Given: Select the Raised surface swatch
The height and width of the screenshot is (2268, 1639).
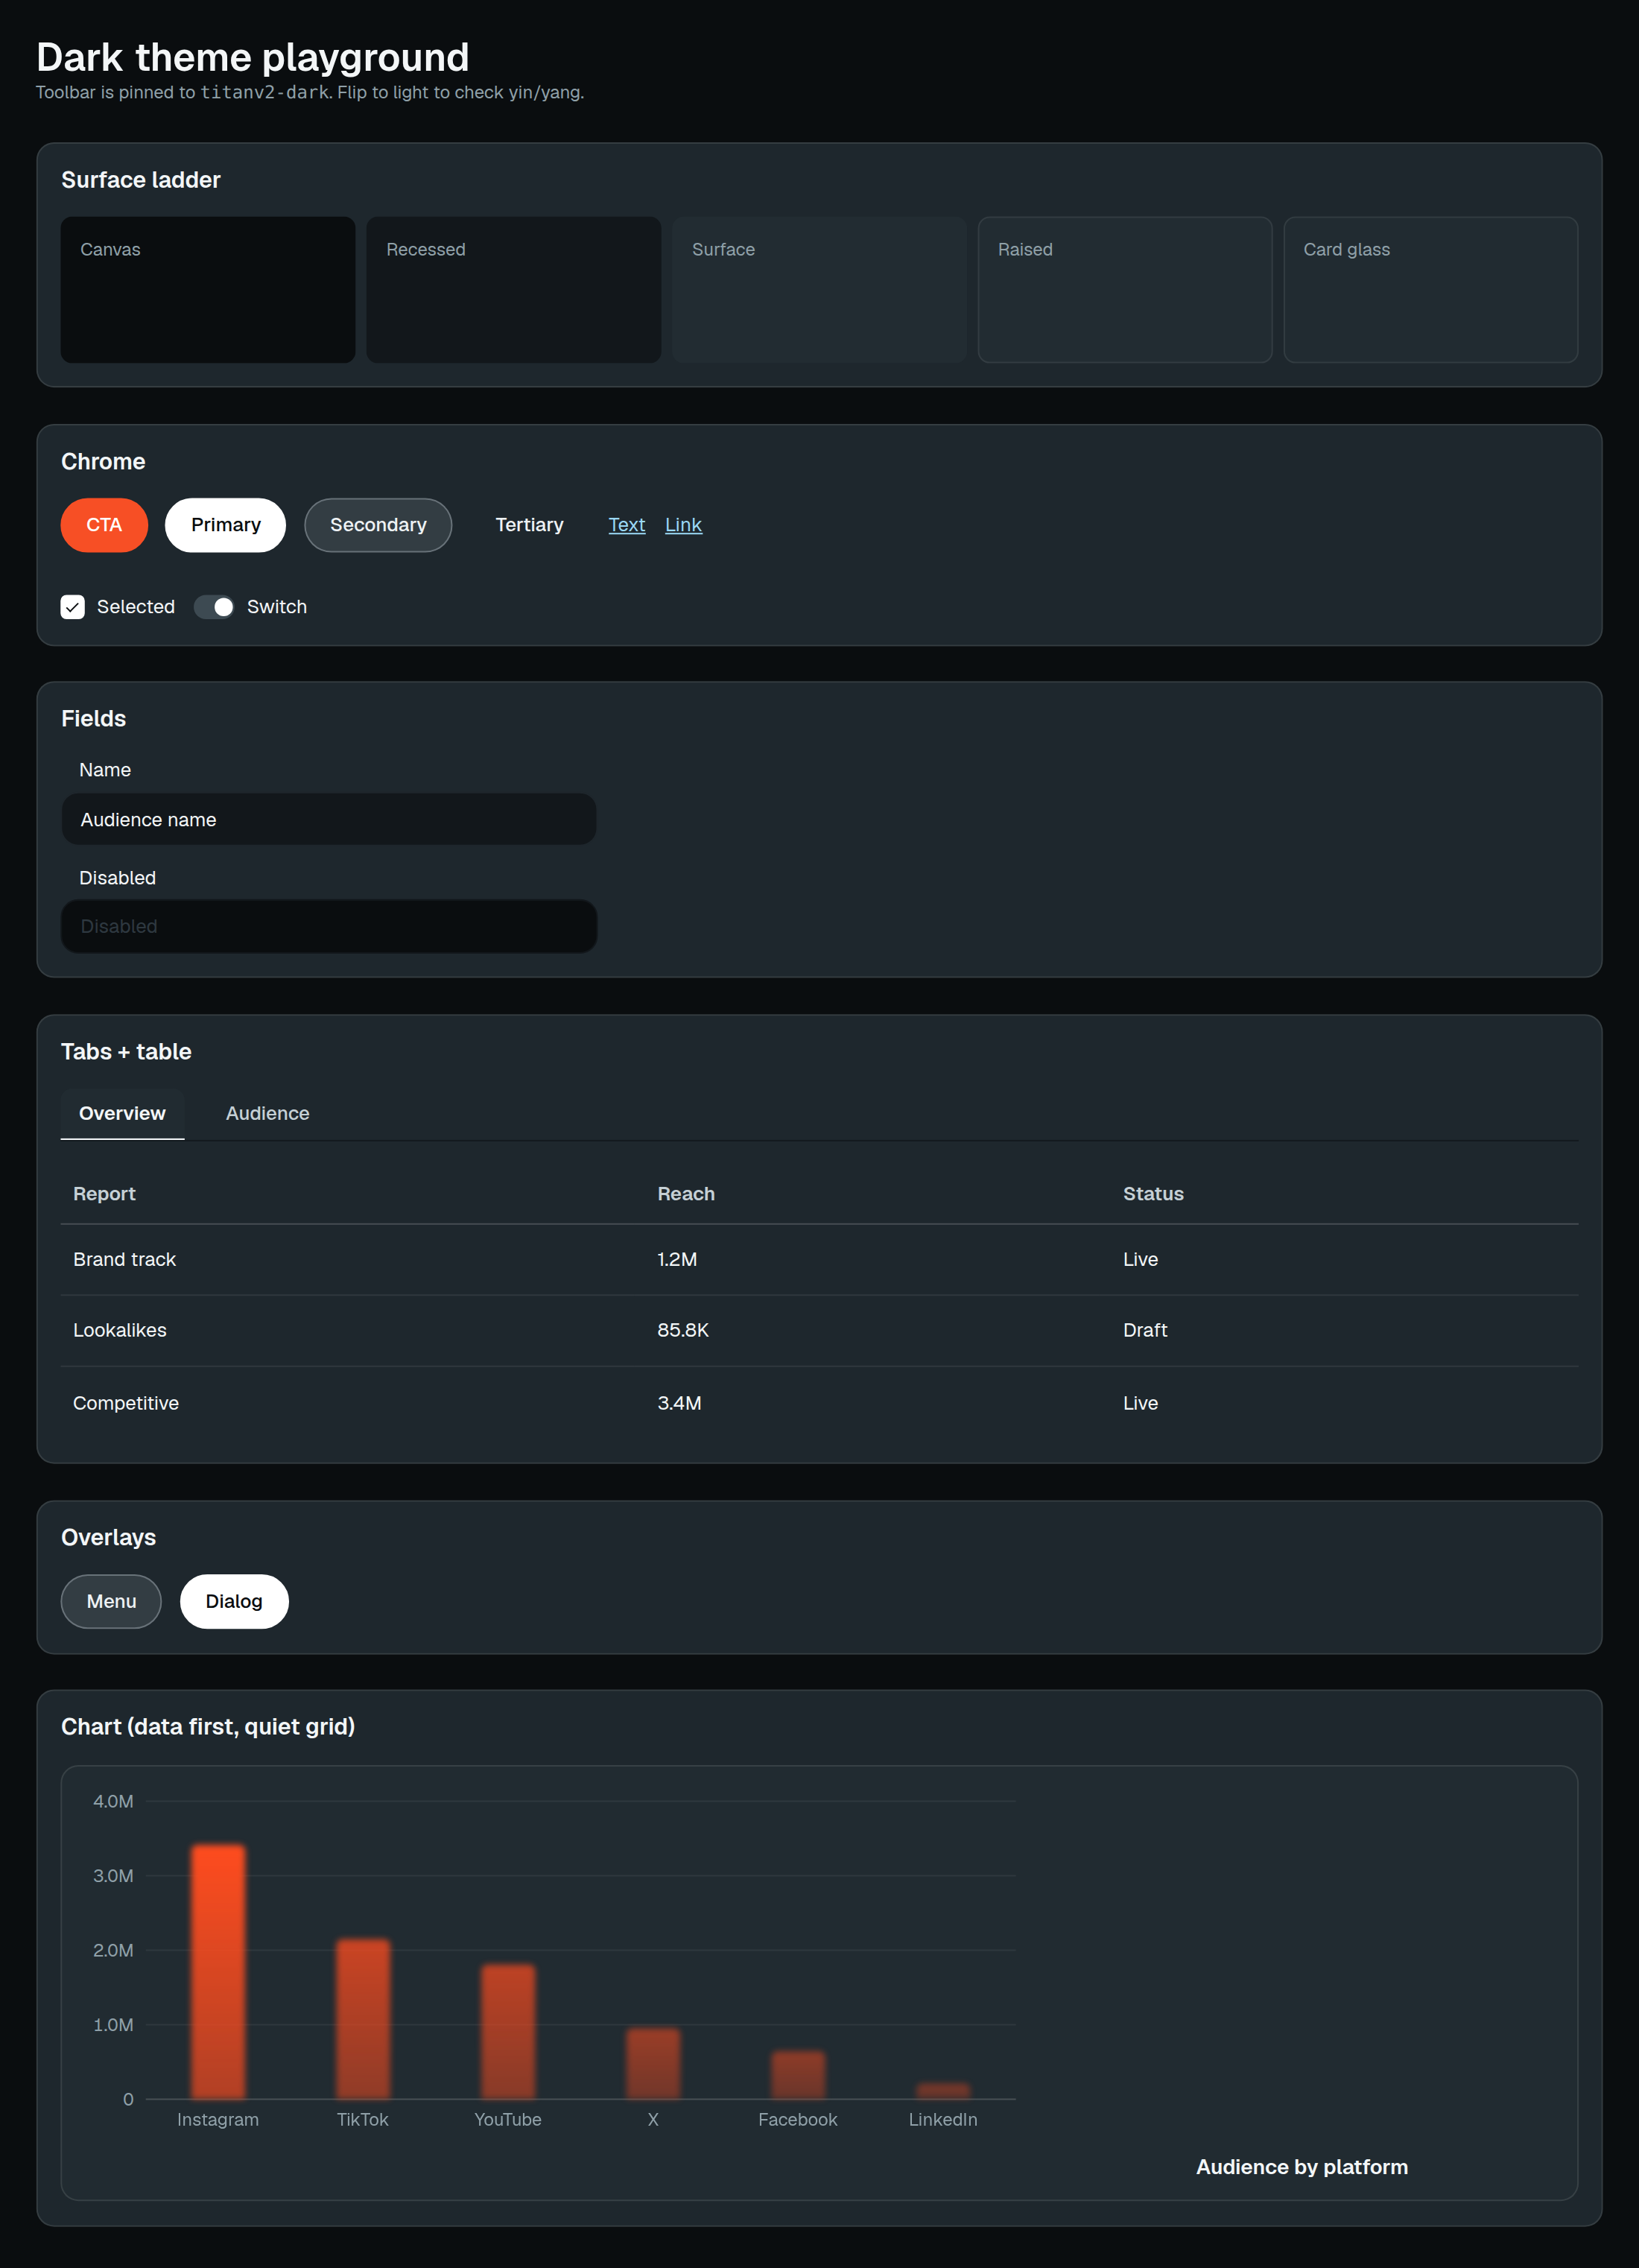Looking at the screenshot, I should [1125, 290].
